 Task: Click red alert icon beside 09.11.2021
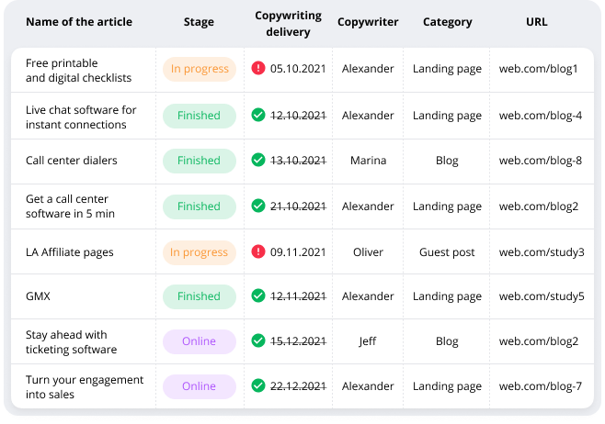(x=258, y=252)
